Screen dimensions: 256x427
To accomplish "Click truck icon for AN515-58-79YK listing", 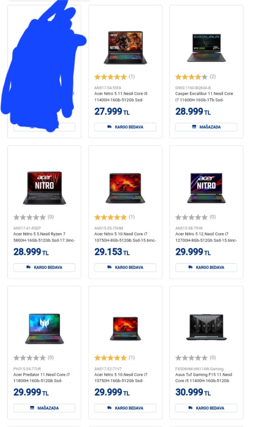I will 190,267.
